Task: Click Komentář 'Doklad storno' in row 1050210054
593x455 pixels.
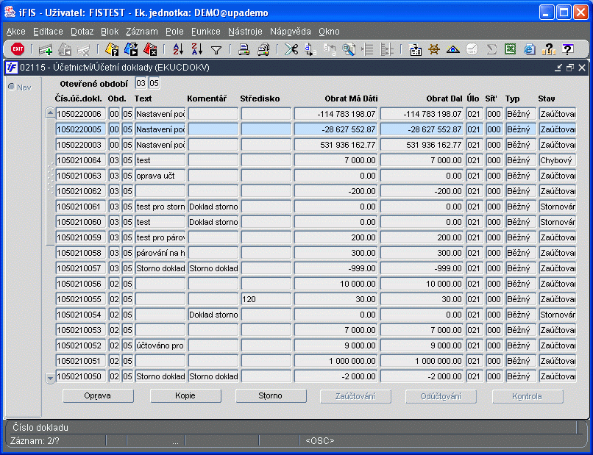Action: pyautogui.click(x=213, y=315)
